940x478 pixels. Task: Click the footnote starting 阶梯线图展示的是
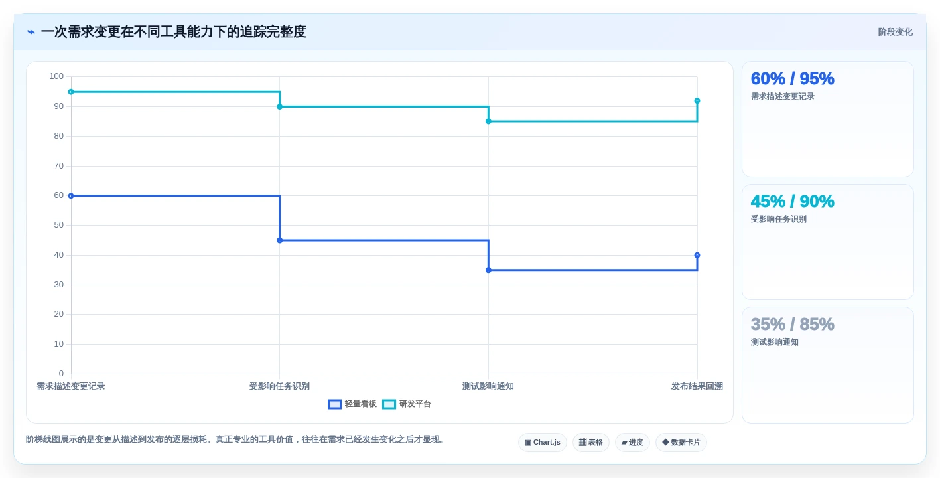(237, 439)
